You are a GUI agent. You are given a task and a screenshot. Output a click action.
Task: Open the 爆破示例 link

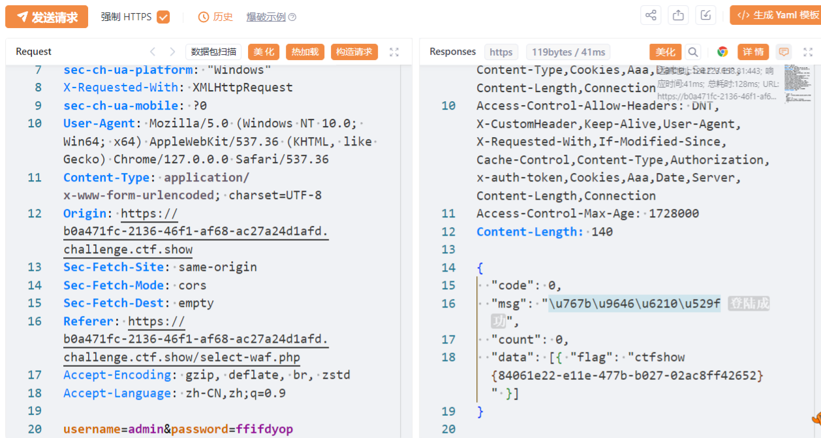pos(266,17)
